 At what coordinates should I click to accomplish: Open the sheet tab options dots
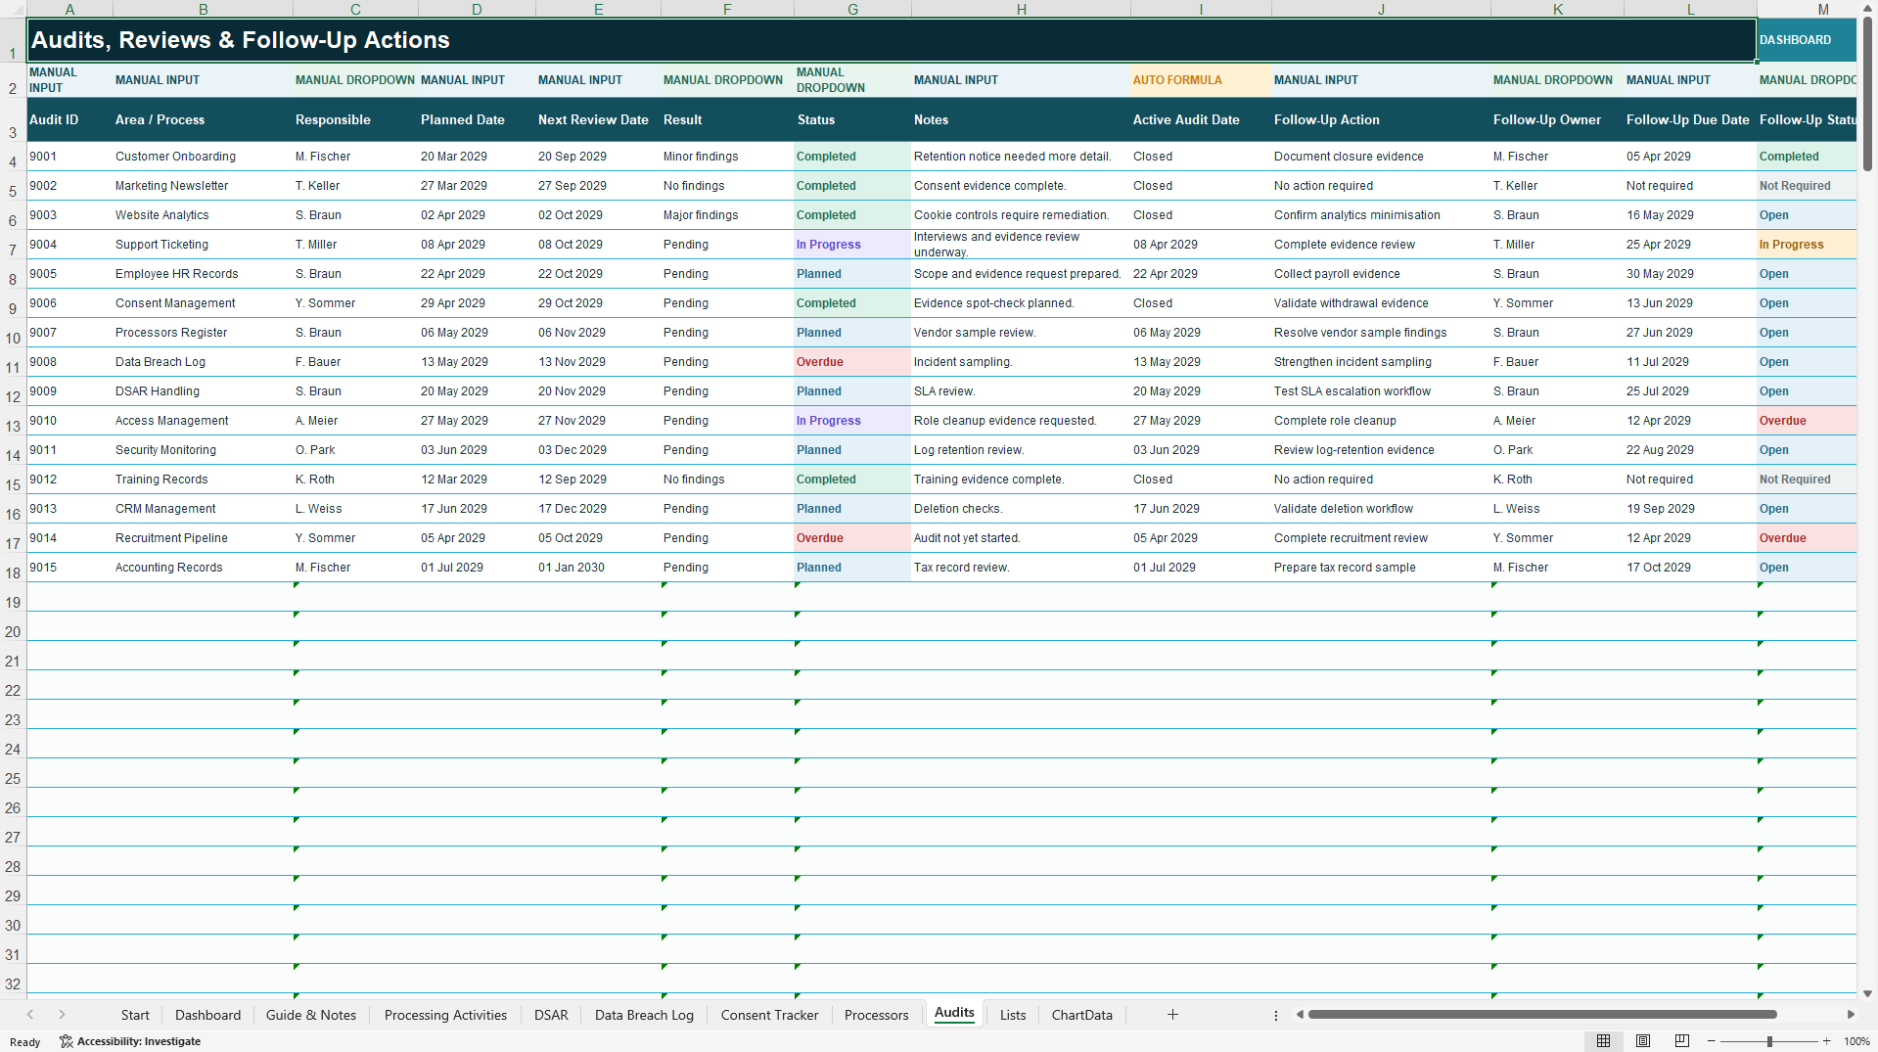pos(1276,1016)
